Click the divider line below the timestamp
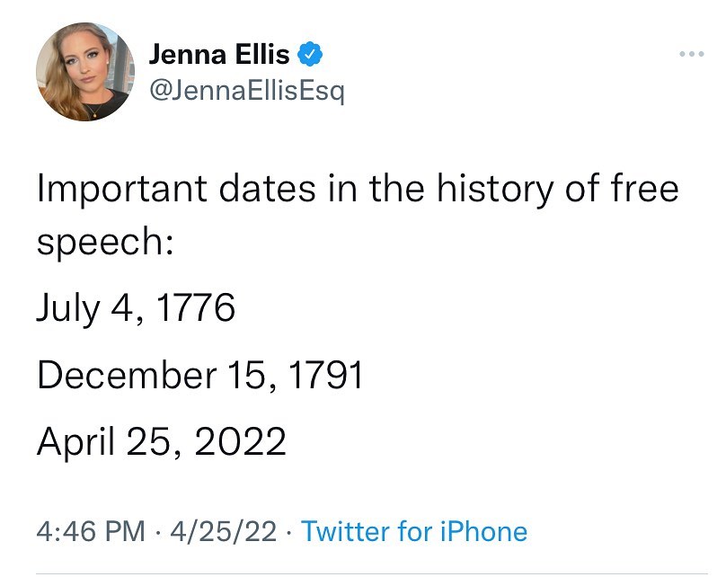Image resolution: width=717 pixels, height=577 pixels. click(x=372, y=573)
